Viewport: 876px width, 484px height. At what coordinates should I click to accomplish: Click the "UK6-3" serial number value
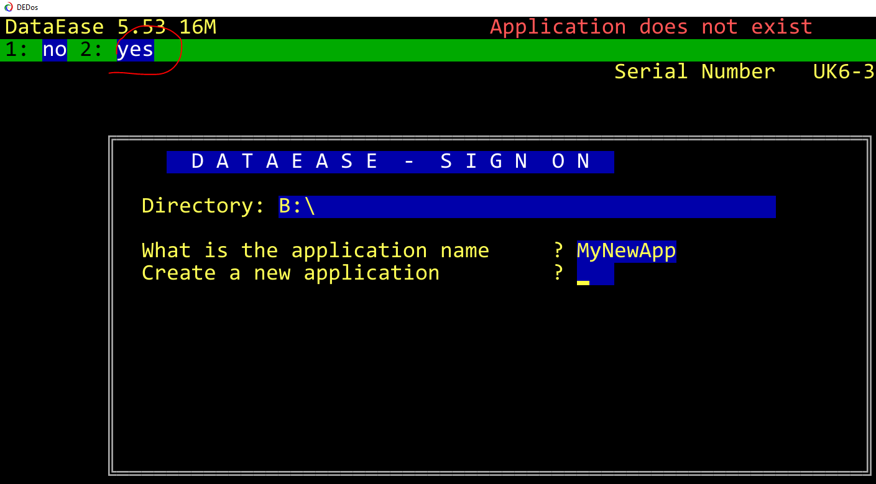click(x=844, y=72)
